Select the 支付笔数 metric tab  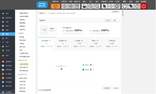tap(63, 43)
